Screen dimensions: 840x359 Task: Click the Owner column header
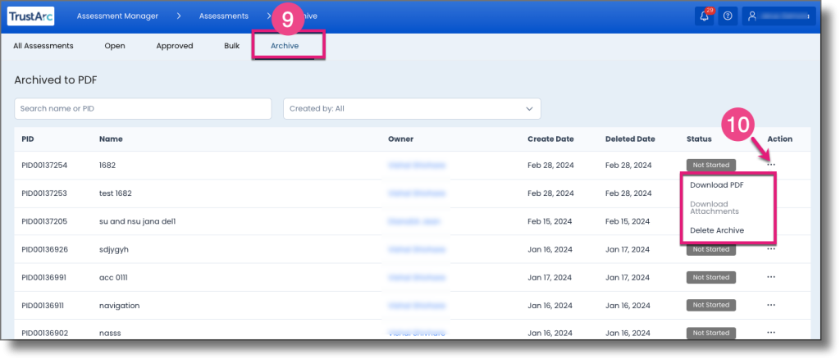tap(400, 139)
